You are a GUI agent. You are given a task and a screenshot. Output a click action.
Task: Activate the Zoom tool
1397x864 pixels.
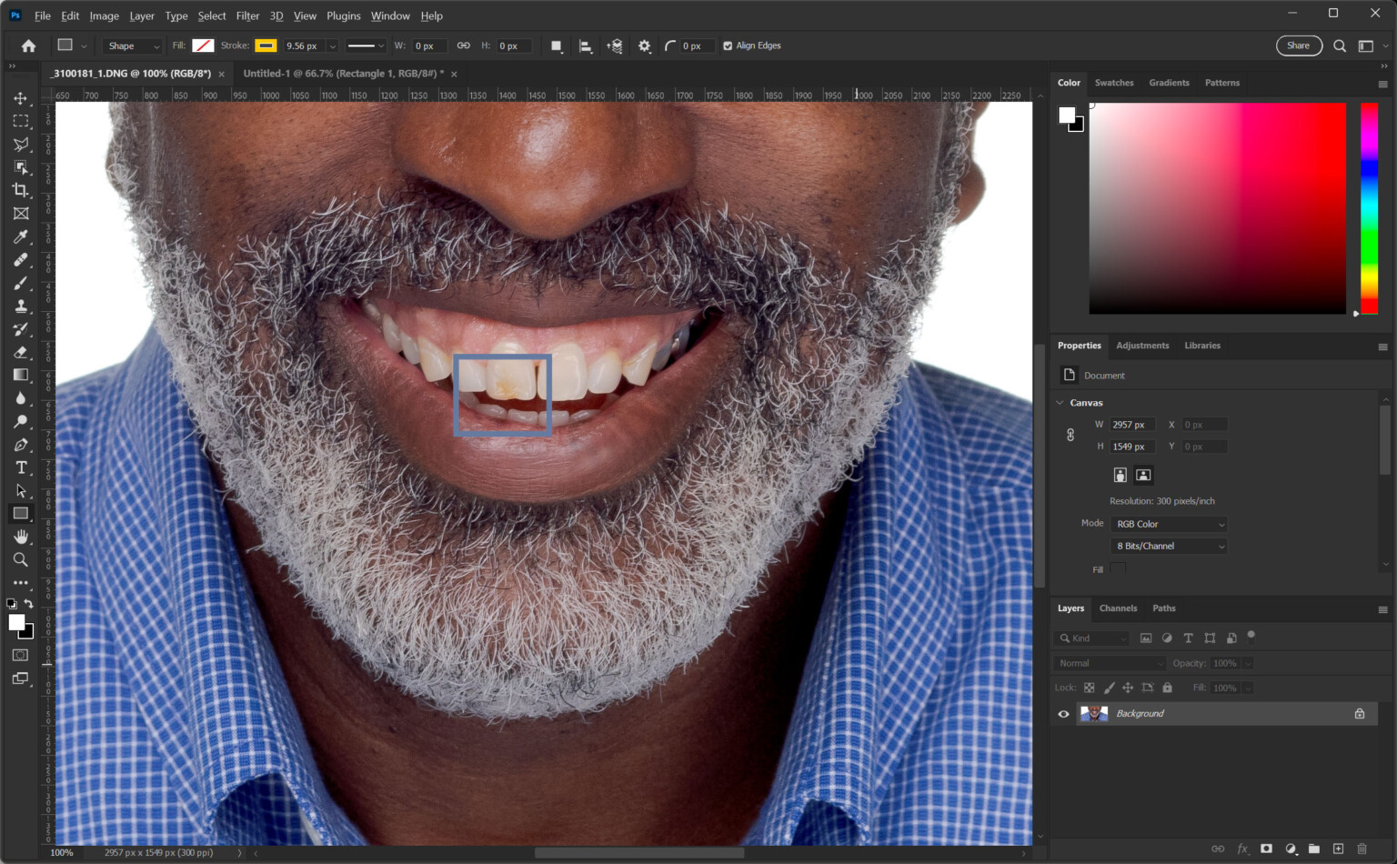(x=21, y=559)
